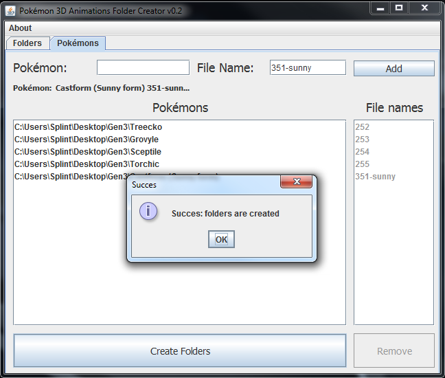Click the File Name field containing 351-sunny
Viewport: 445px width, 378px height.
[x=308, y=67]
